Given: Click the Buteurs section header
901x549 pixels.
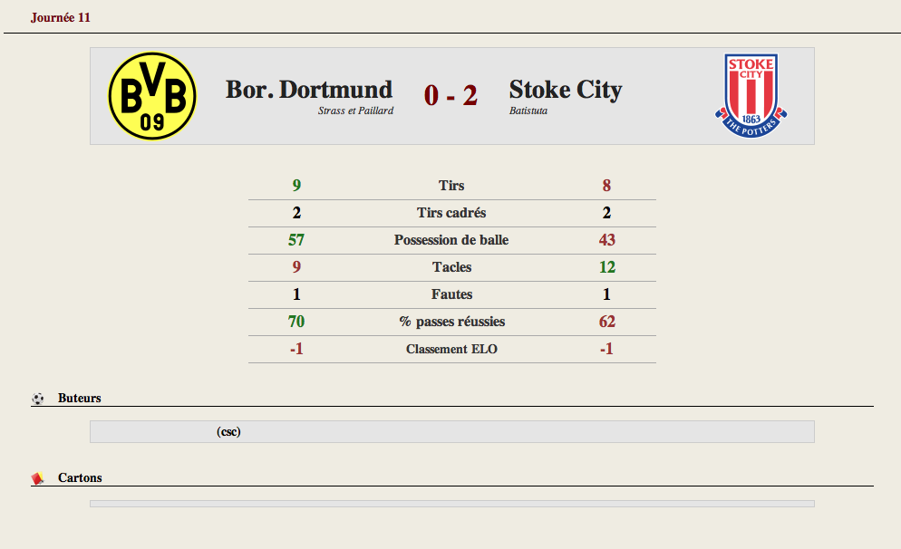Looking at the screenshot, I should tap(79, 399).
